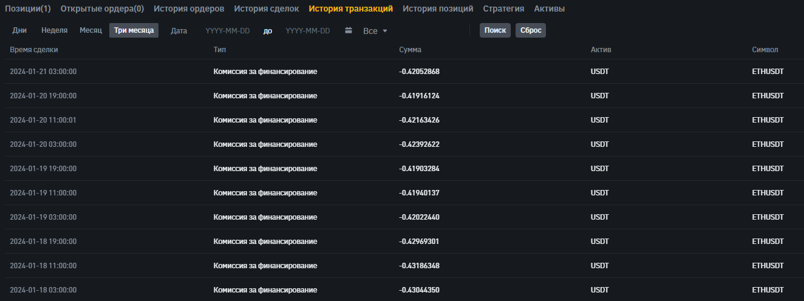Click amount -0.42022440
804x301 pixels.
point(419,217)
